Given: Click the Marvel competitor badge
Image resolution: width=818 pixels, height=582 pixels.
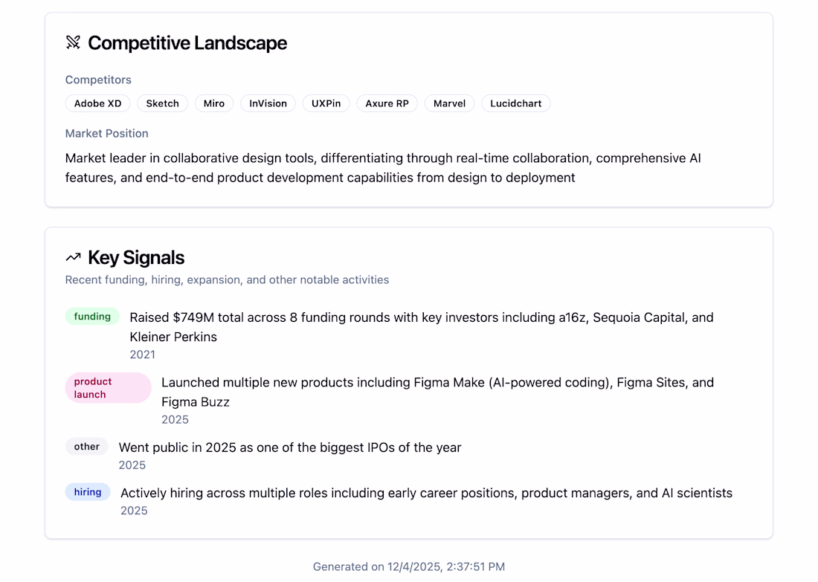Looking at the screenshot, I should (x=449, y=103).
